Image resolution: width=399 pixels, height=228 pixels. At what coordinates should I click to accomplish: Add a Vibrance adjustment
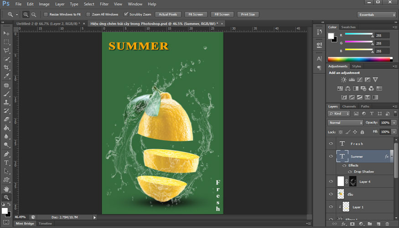(x=375, y=80)
